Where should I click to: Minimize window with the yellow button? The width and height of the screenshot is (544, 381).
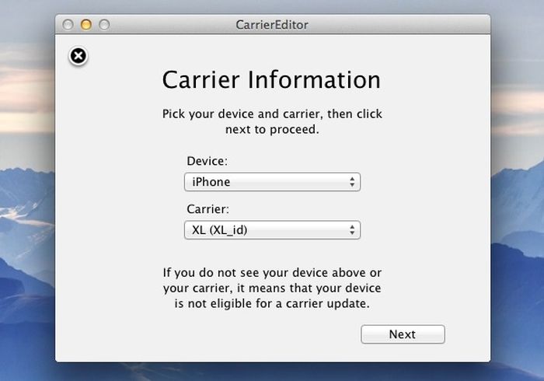pyautogui.click(x=86, y=25)
